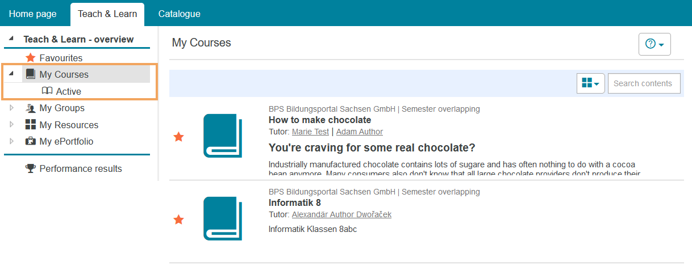This screenshot has width=692, height=266.
Task: Collapse the Teach & Learn overview triangle
Action: [12, 39]
